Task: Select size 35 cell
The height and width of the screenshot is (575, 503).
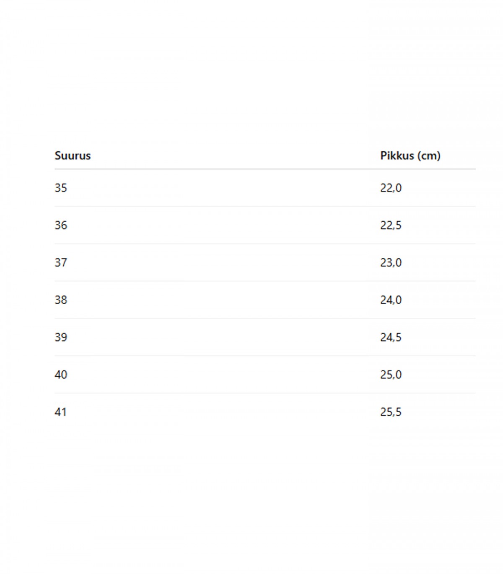Action: click(x=61, y=188)
